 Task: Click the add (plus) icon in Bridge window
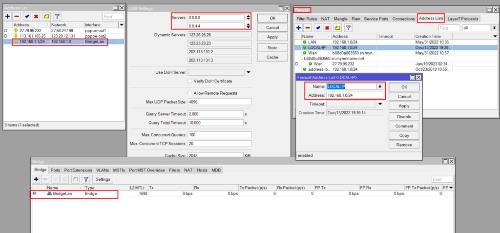point(36,179)
